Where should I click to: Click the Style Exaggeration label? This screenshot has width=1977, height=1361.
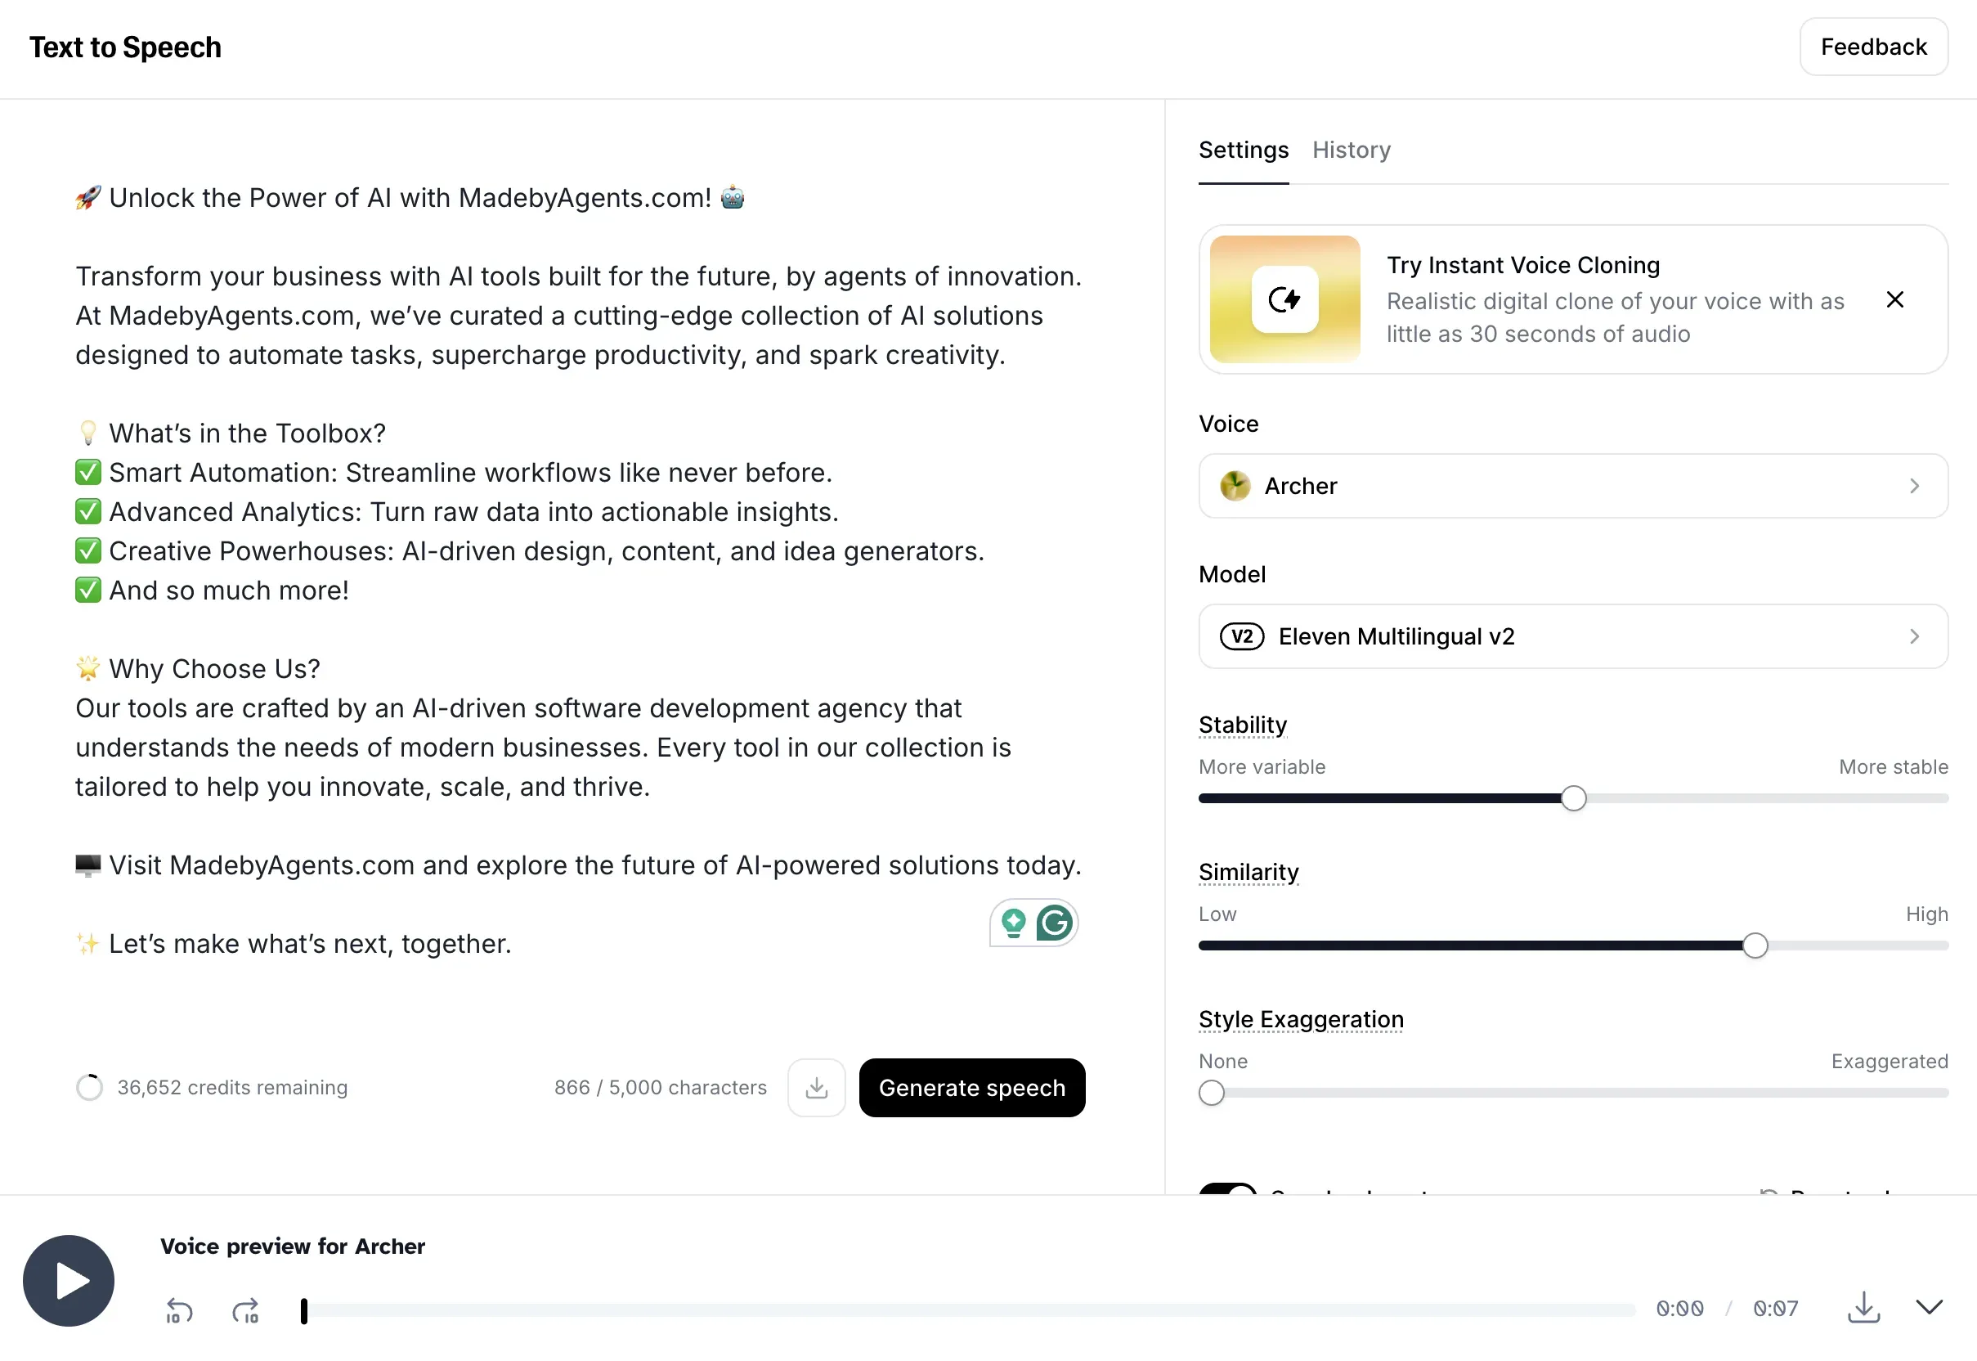click(x=1300, y=1019)
